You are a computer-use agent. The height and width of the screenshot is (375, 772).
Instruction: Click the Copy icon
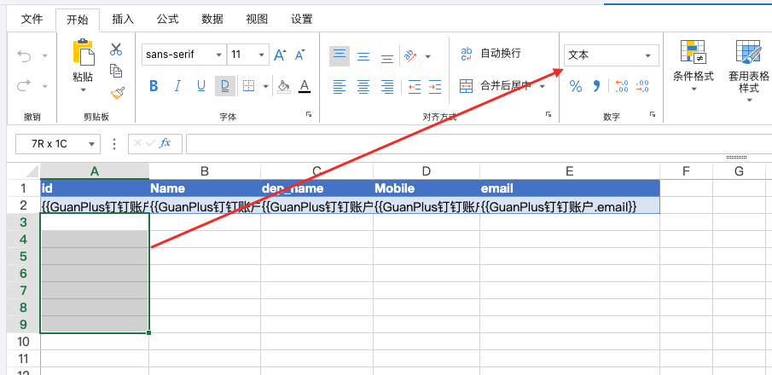point(116,71)
